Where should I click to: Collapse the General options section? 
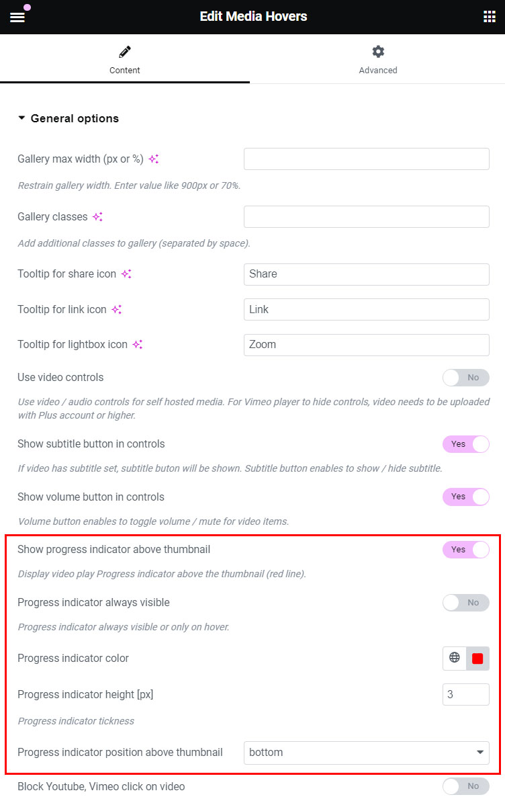point(68,118)
